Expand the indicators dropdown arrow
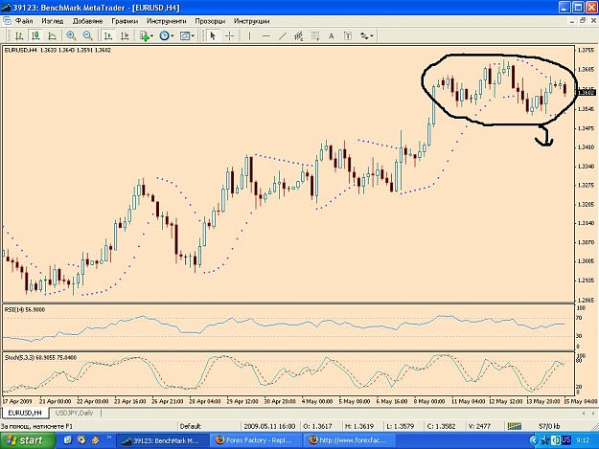Viewport: 599px width, 449px height. pos(152,35)
